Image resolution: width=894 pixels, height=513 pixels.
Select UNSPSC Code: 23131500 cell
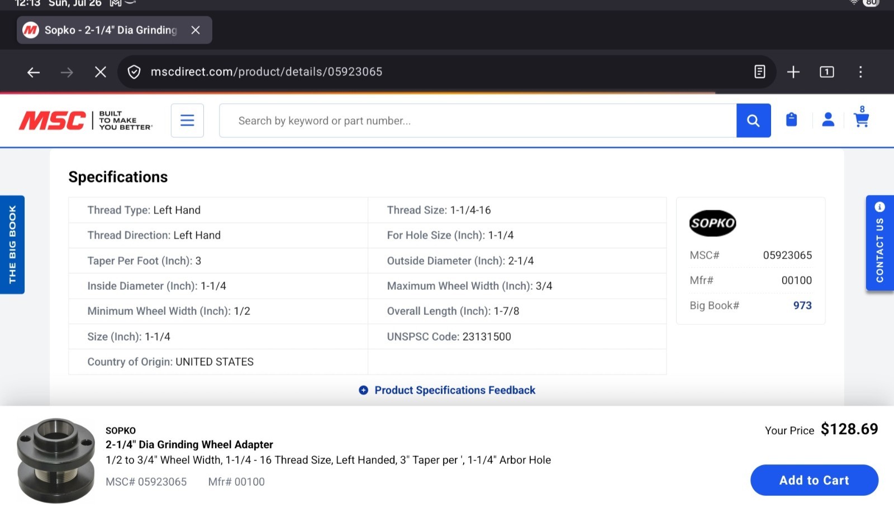tap(517, 337)
